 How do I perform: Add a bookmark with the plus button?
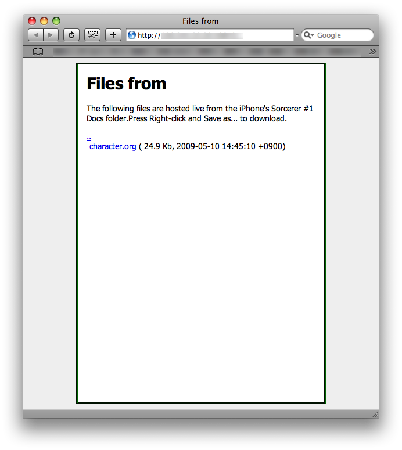[113, 35]
